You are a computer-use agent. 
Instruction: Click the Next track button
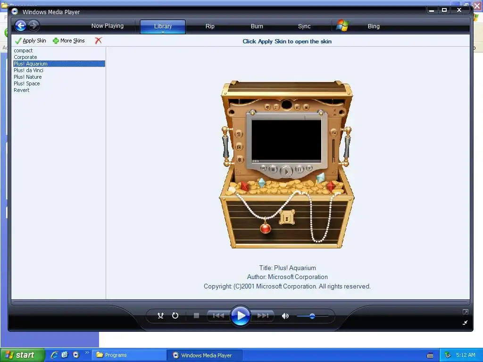coord(262,315)
